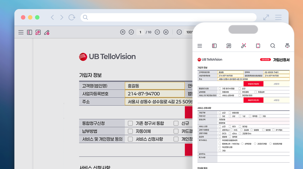Toggle side panel icon in phone viewer
Viewport: 303px width, 169px height.
214,46
